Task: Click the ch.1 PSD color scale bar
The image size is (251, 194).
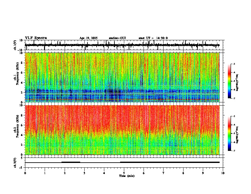Action: point(229,81)
